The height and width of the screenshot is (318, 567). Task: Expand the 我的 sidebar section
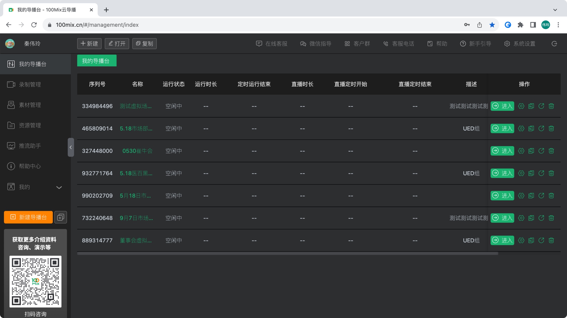(35, 187)
